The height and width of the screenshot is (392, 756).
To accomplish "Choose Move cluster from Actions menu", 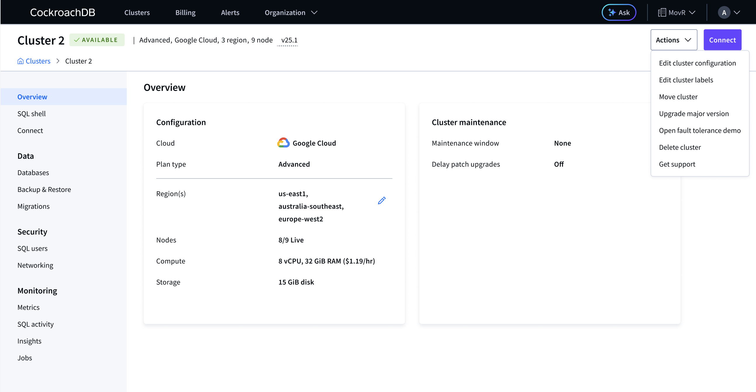I will [678, 97].
